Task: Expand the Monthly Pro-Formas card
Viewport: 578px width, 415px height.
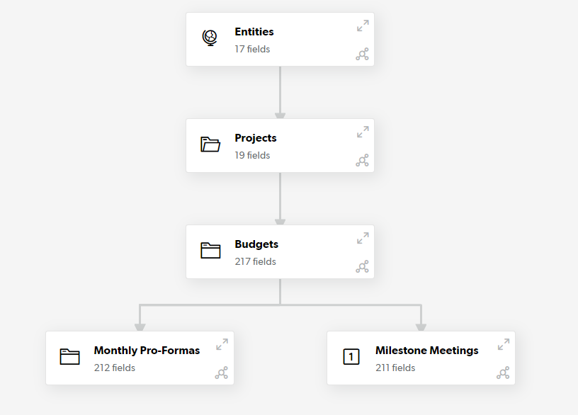Action: [222, 344]
